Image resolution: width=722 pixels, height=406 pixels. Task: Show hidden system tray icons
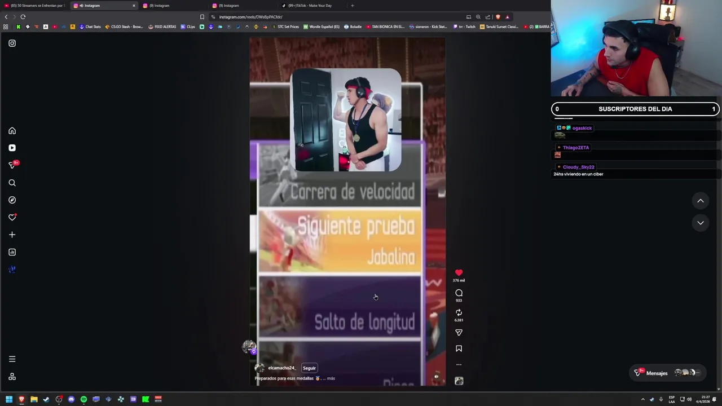coord(642,399)
